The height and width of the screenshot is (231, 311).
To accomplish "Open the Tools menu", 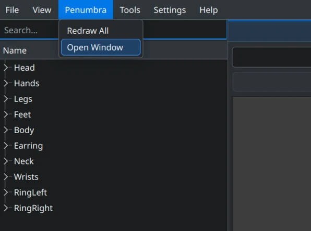I will coord(130,10).
